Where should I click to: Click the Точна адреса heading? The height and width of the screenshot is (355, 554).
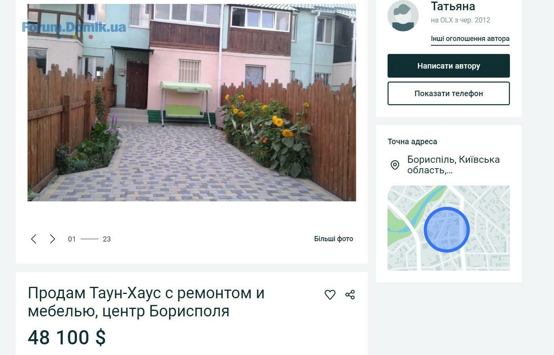coord(412,141)
